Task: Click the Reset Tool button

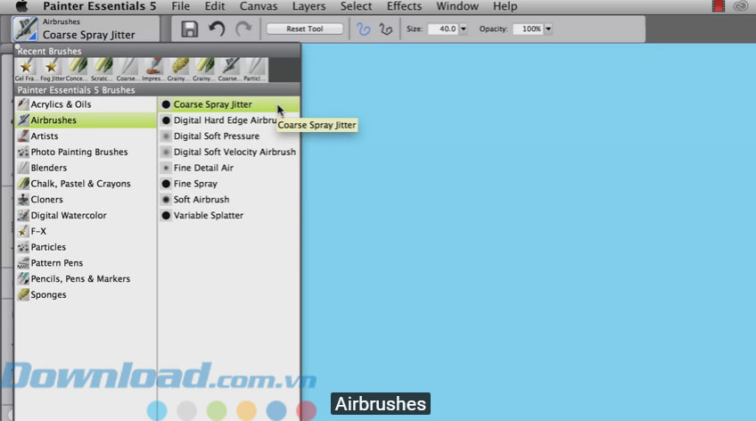Action: coord(305,29)
